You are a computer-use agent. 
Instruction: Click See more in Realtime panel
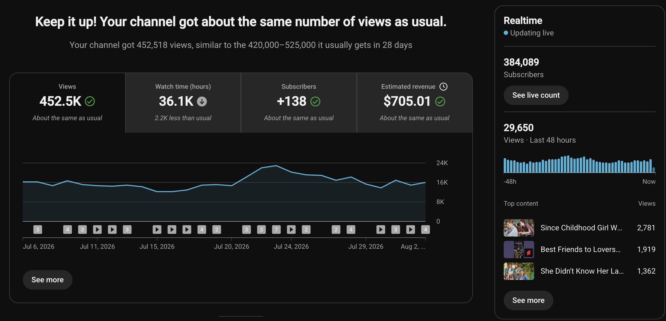coord(528,300)
